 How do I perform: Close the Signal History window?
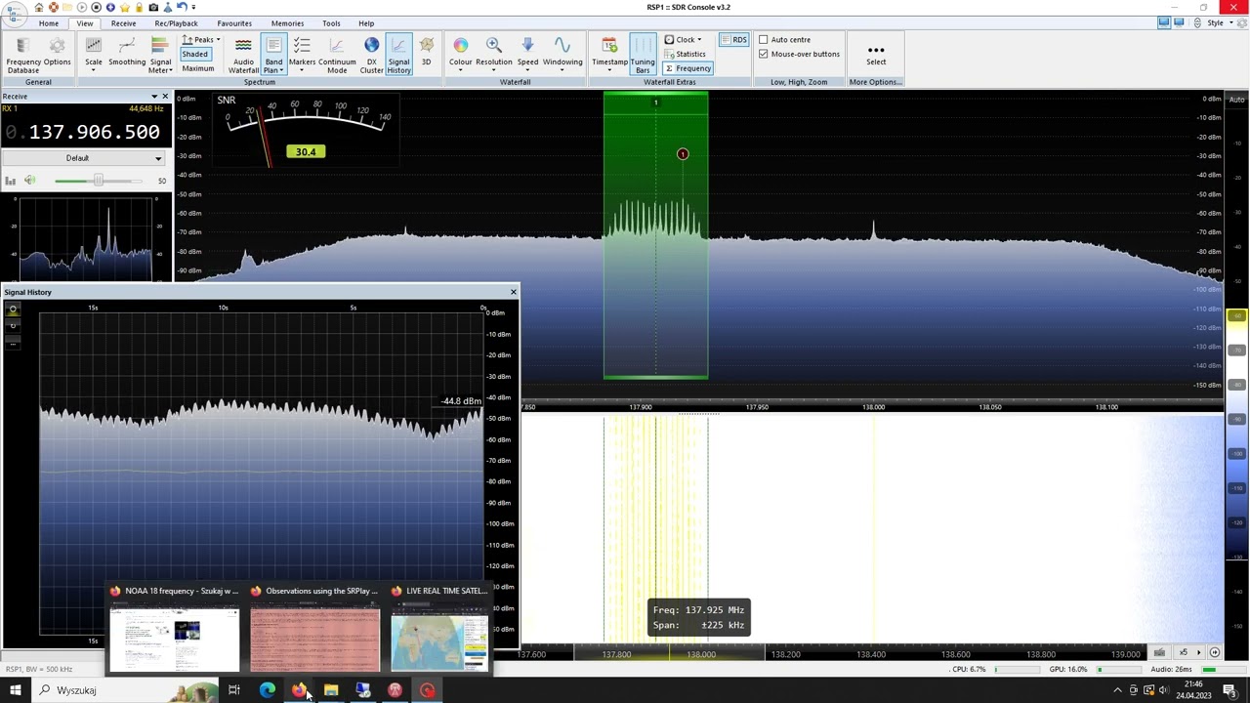[x=513, y=292]
